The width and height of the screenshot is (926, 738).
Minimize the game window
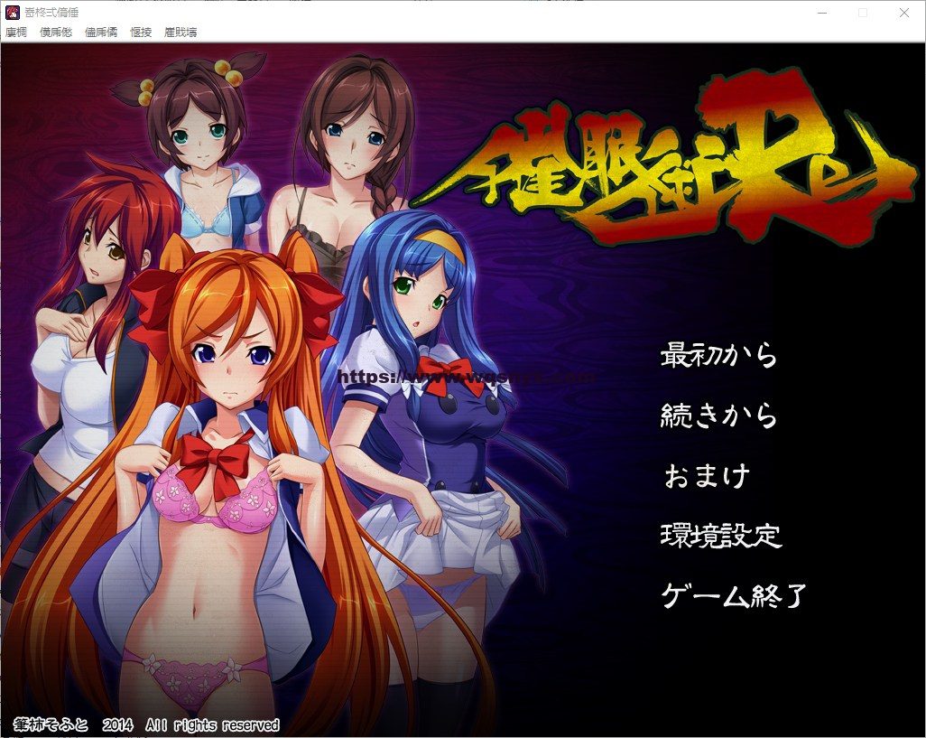tap(821, 13)
